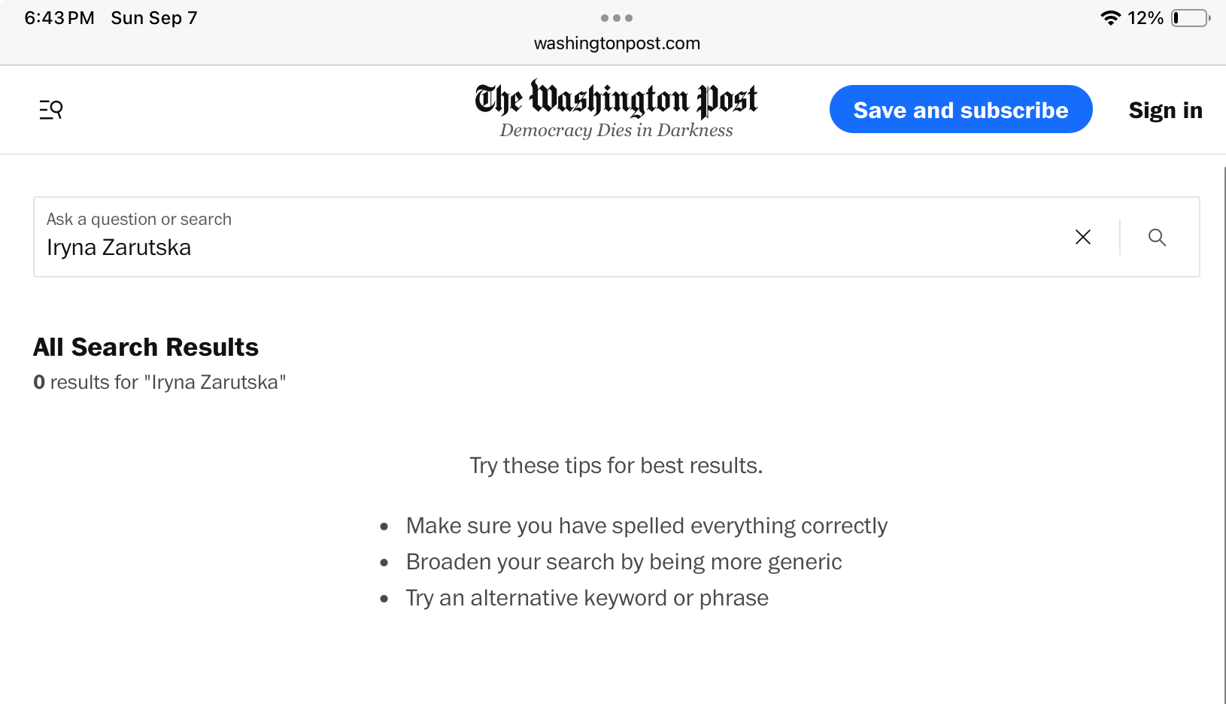
Task: Open the Sign in link
Action: tap(1165, 111)
